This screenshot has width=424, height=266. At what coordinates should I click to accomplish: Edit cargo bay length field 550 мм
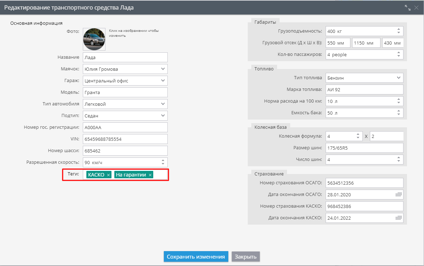338,43
